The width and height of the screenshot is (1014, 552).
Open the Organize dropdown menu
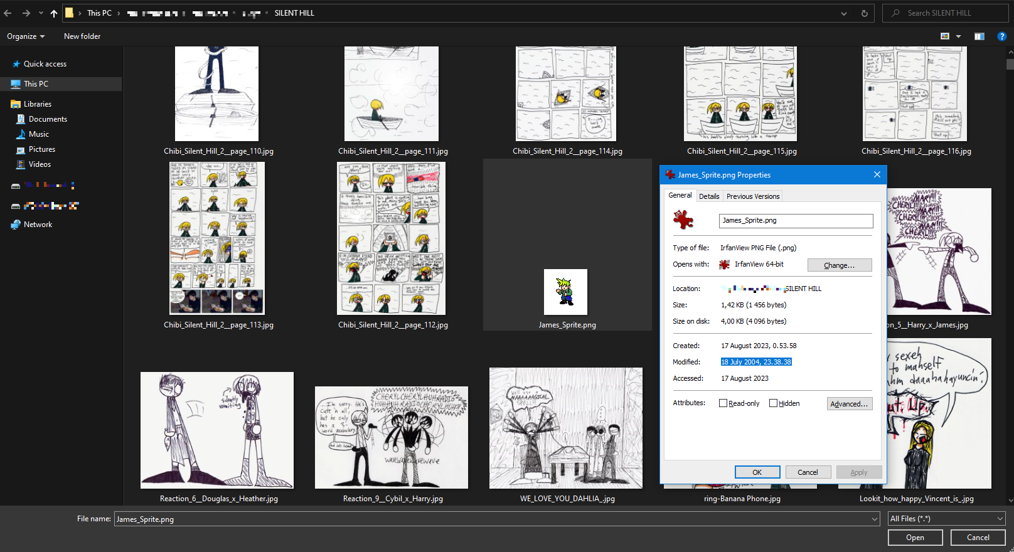tap(26, 36)
